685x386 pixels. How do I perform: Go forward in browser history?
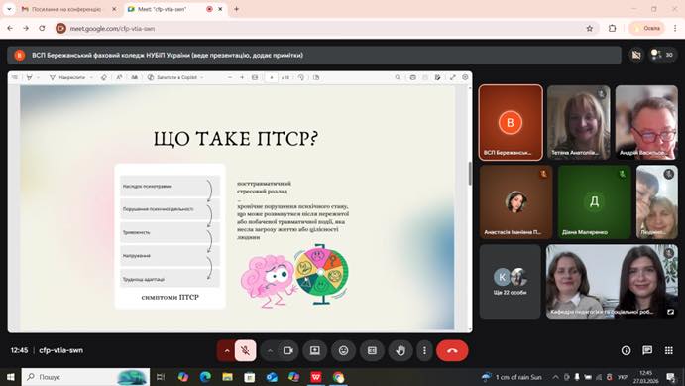point(26,28)
